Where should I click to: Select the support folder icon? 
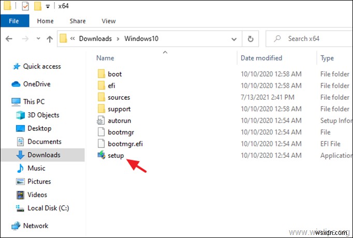[101, 109]
